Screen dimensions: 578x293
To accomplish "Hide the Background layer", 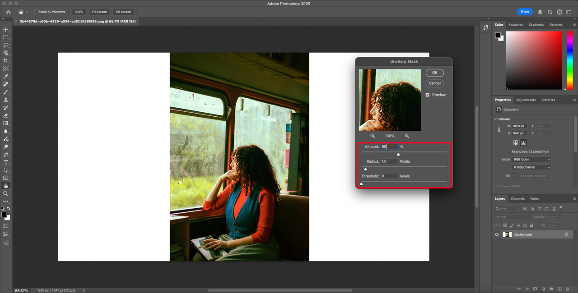I will coord(497,234).
